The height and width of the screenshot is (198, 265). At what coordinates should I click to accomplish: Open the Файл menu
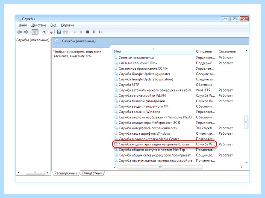pos(23,25)
